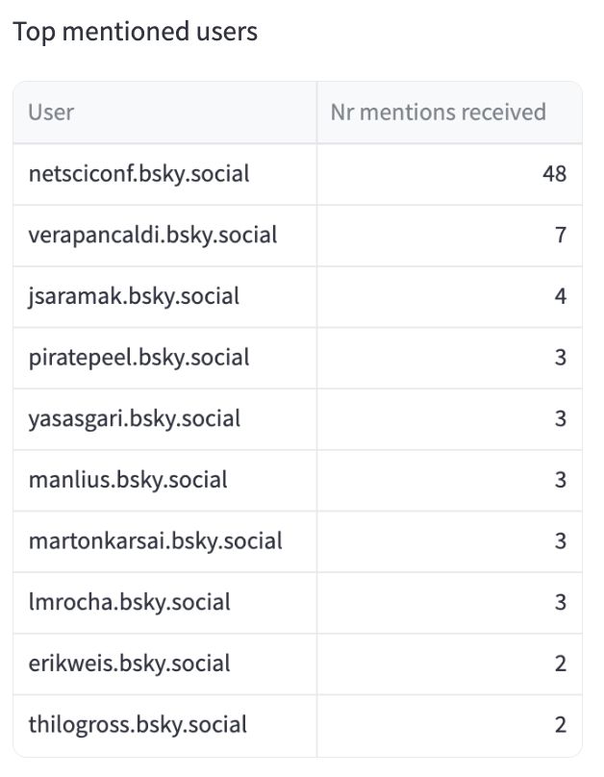The width and height of the screenshot is (604, 777).
Task: Click the mentions value 4 cell
Action: pyautogui.click(x=449, y=297)
